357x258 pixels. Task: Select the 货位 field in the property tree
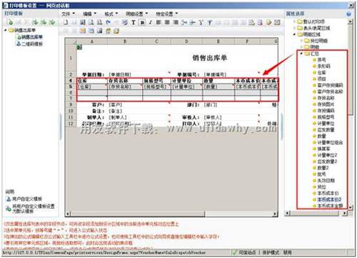tap(321, 187)
